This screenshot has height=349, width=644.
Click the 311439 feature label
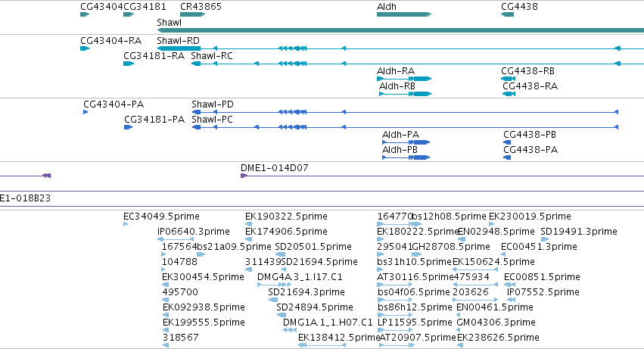[263, 262]
